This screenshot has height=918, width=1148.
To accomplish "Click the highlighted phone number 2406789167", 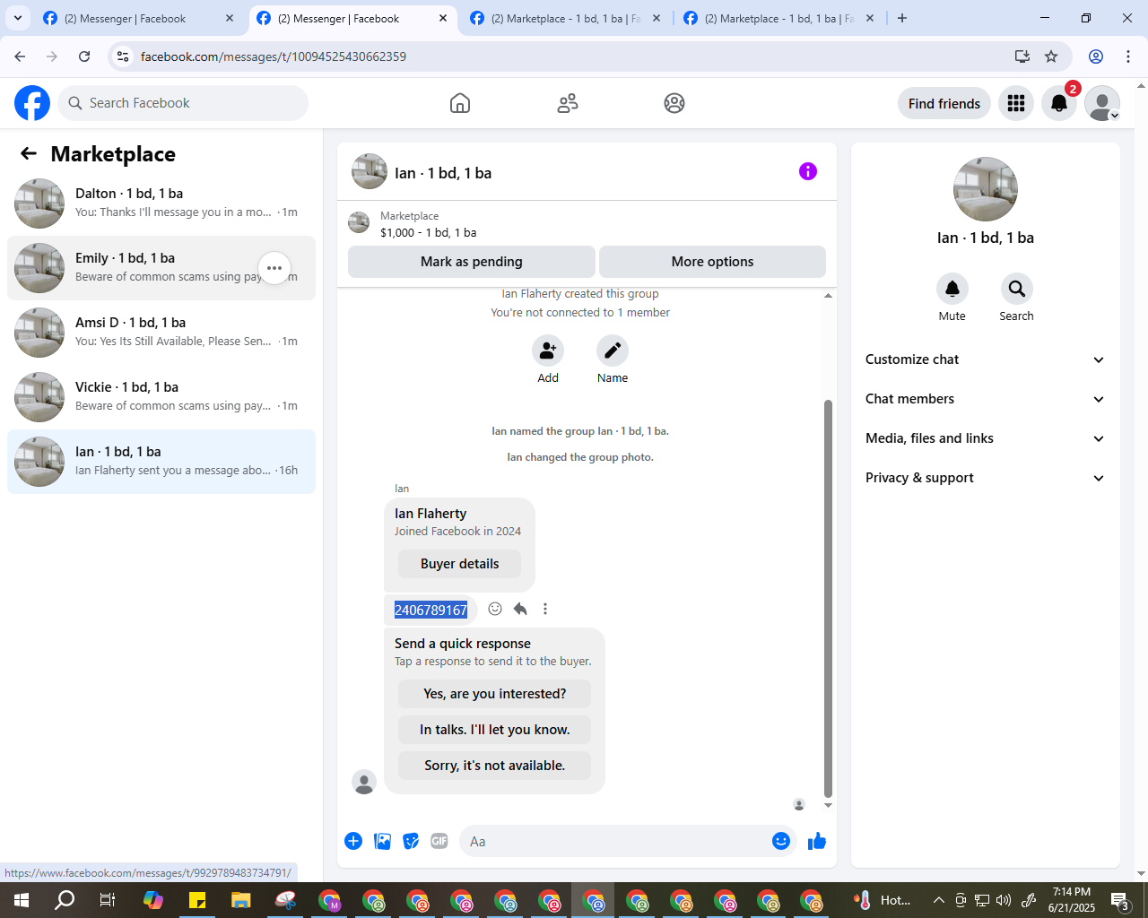I will pyautogui.click(x=430, y=610).
